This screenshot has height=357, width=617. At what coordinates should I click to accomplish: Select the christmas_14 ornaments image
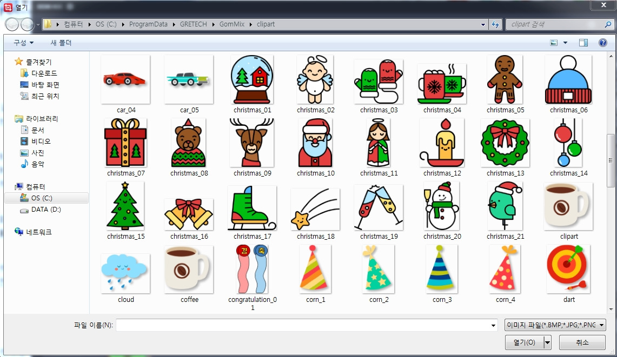568,143
